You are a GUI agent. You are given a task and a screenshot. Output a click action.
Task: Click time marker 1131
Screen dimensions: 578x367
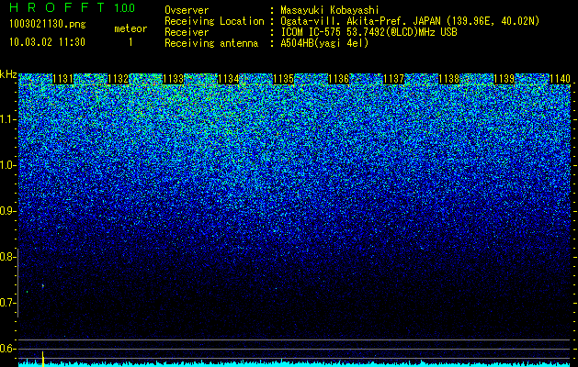pyautogui.click(x=63, y=79)
